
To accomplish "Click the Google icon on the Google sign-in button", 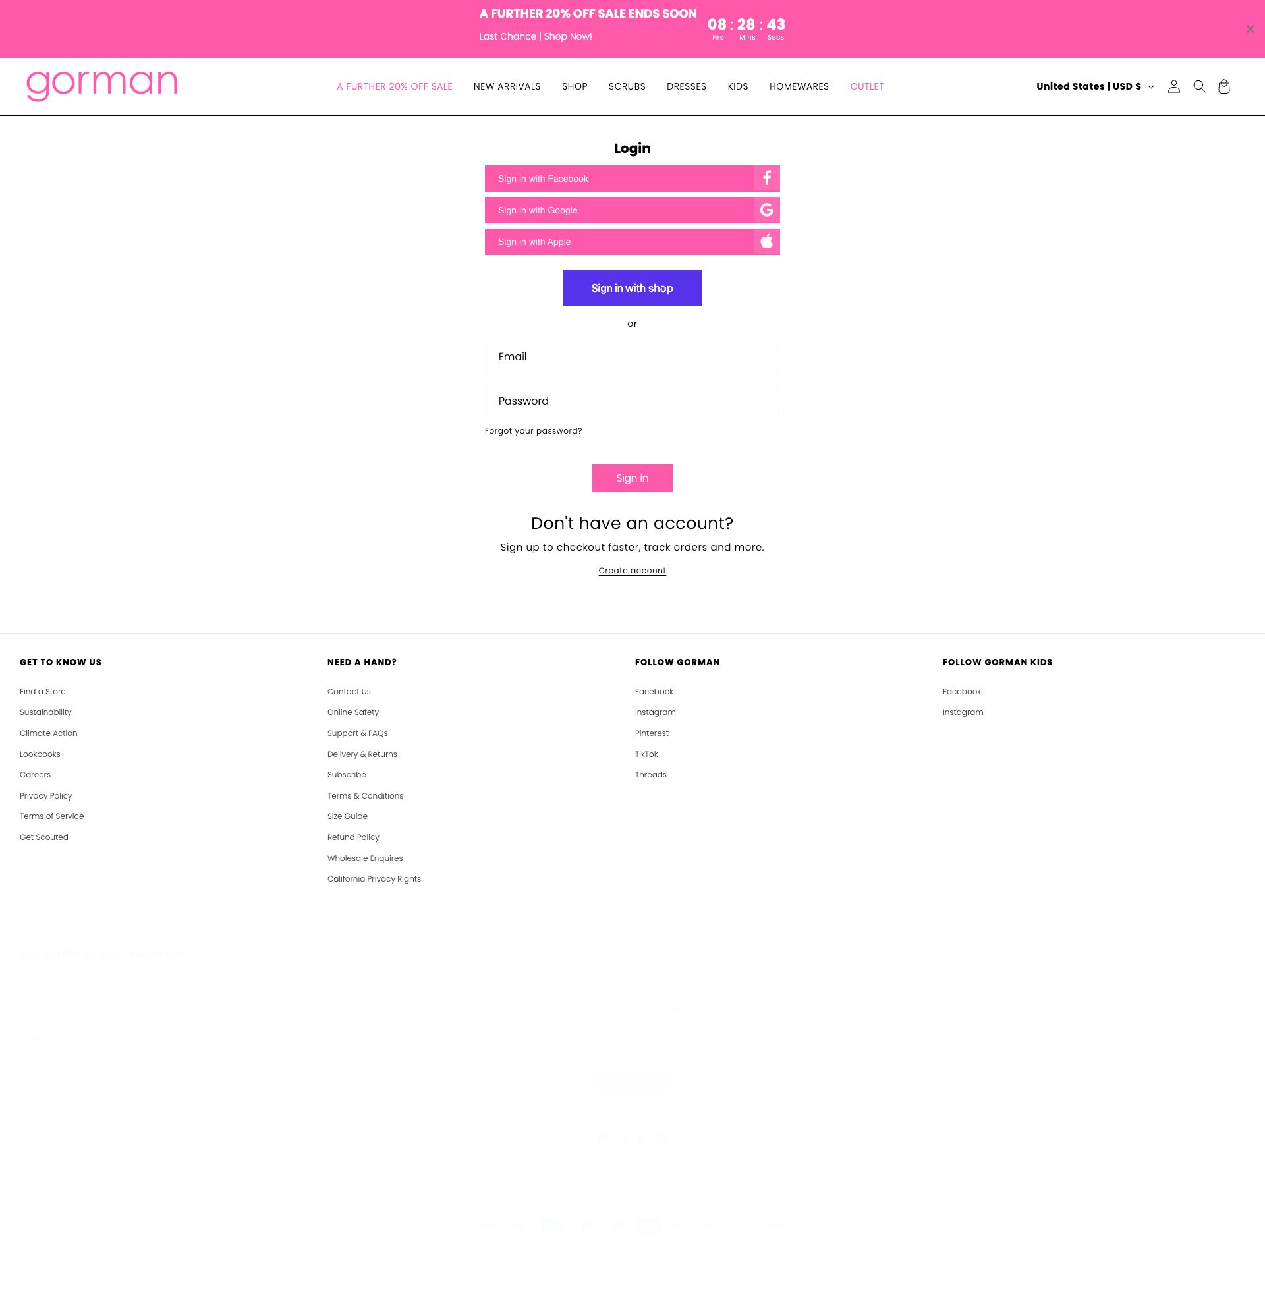I will pyautogui.click(x=766, y=210).
